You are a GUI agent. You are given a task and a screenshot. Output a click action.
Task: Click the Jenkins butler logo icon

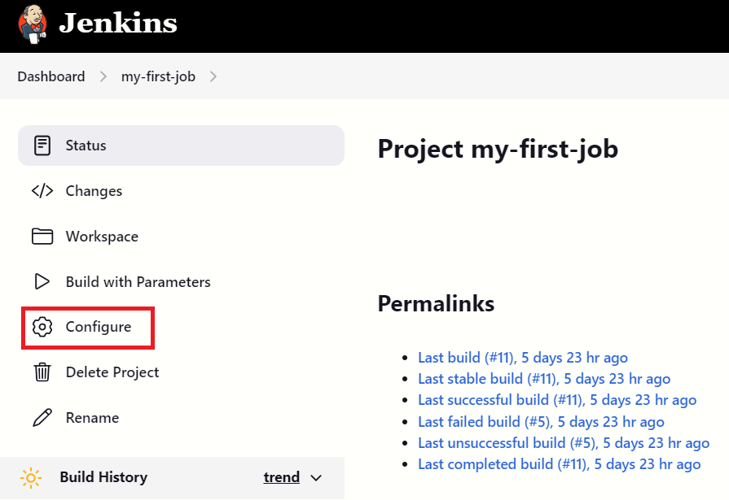(x=33, y=24)
